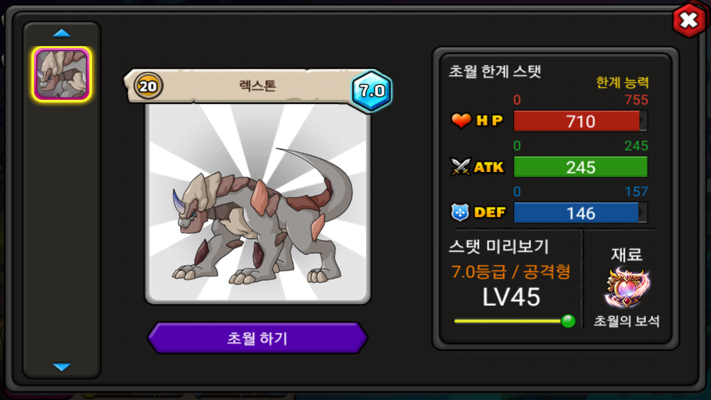
Task: Click the HP heart icon
Action: [461, 121]
